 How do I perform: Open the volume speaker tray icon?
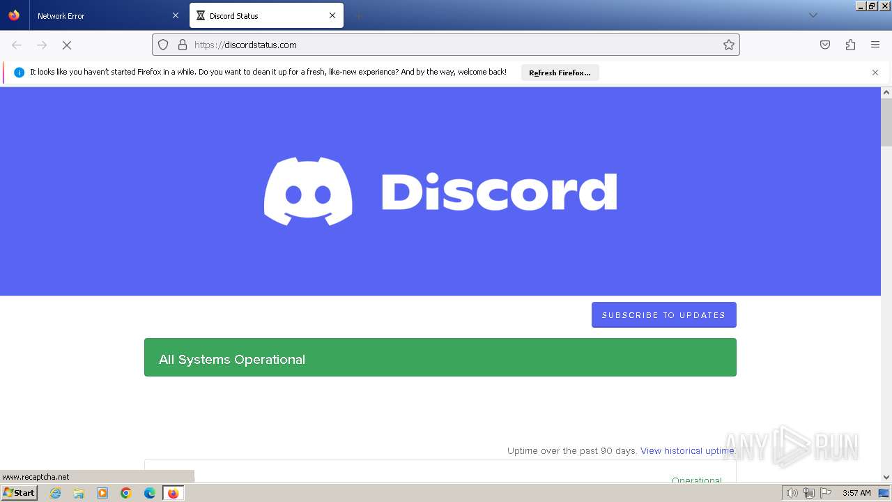(x=792, y=493)
